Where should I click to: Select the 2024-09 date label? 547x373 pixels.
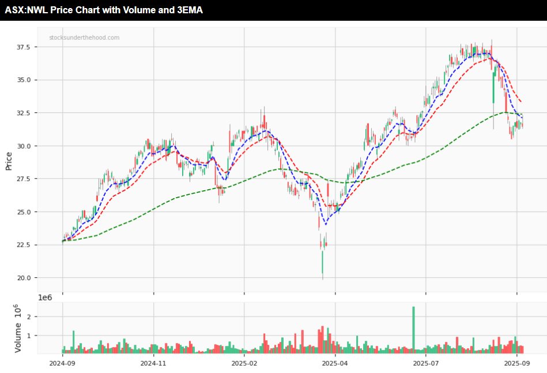pos(62,363)
